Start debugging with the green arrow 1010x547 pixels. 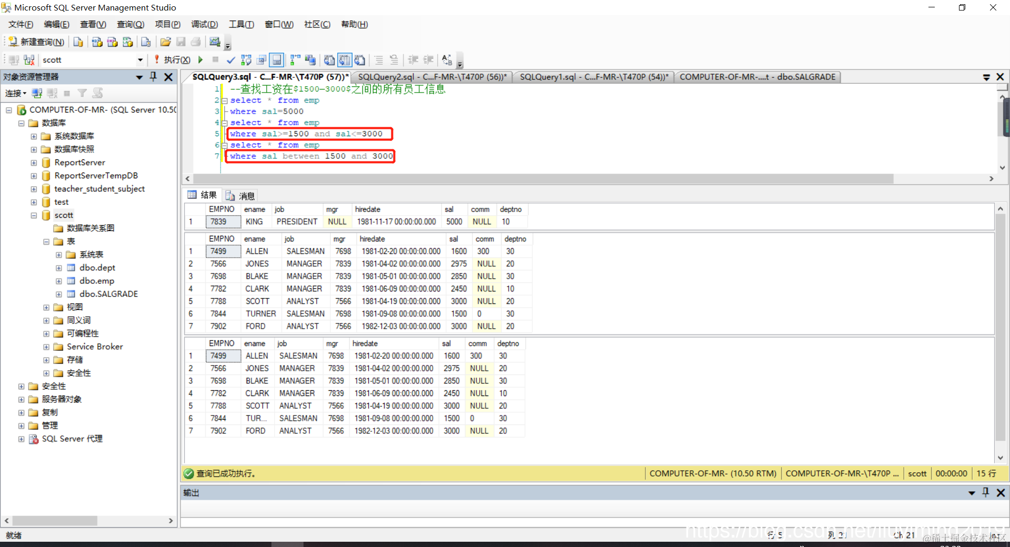[x=200, y=60]
